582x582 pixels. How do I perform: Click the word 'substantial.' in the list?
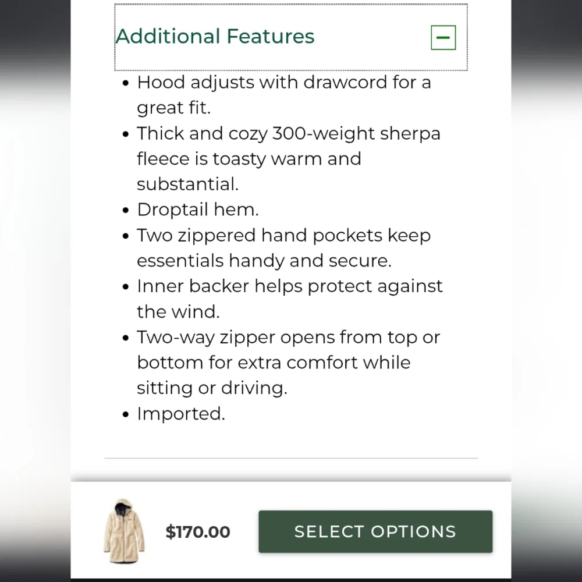[x=187, y=184]
